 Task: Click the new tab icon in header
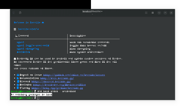[20, 13]
